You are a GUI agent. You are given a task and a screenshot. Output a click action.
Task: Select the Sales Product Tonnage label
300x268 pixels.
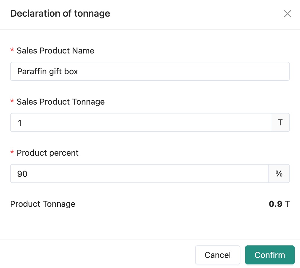[61, 102]
